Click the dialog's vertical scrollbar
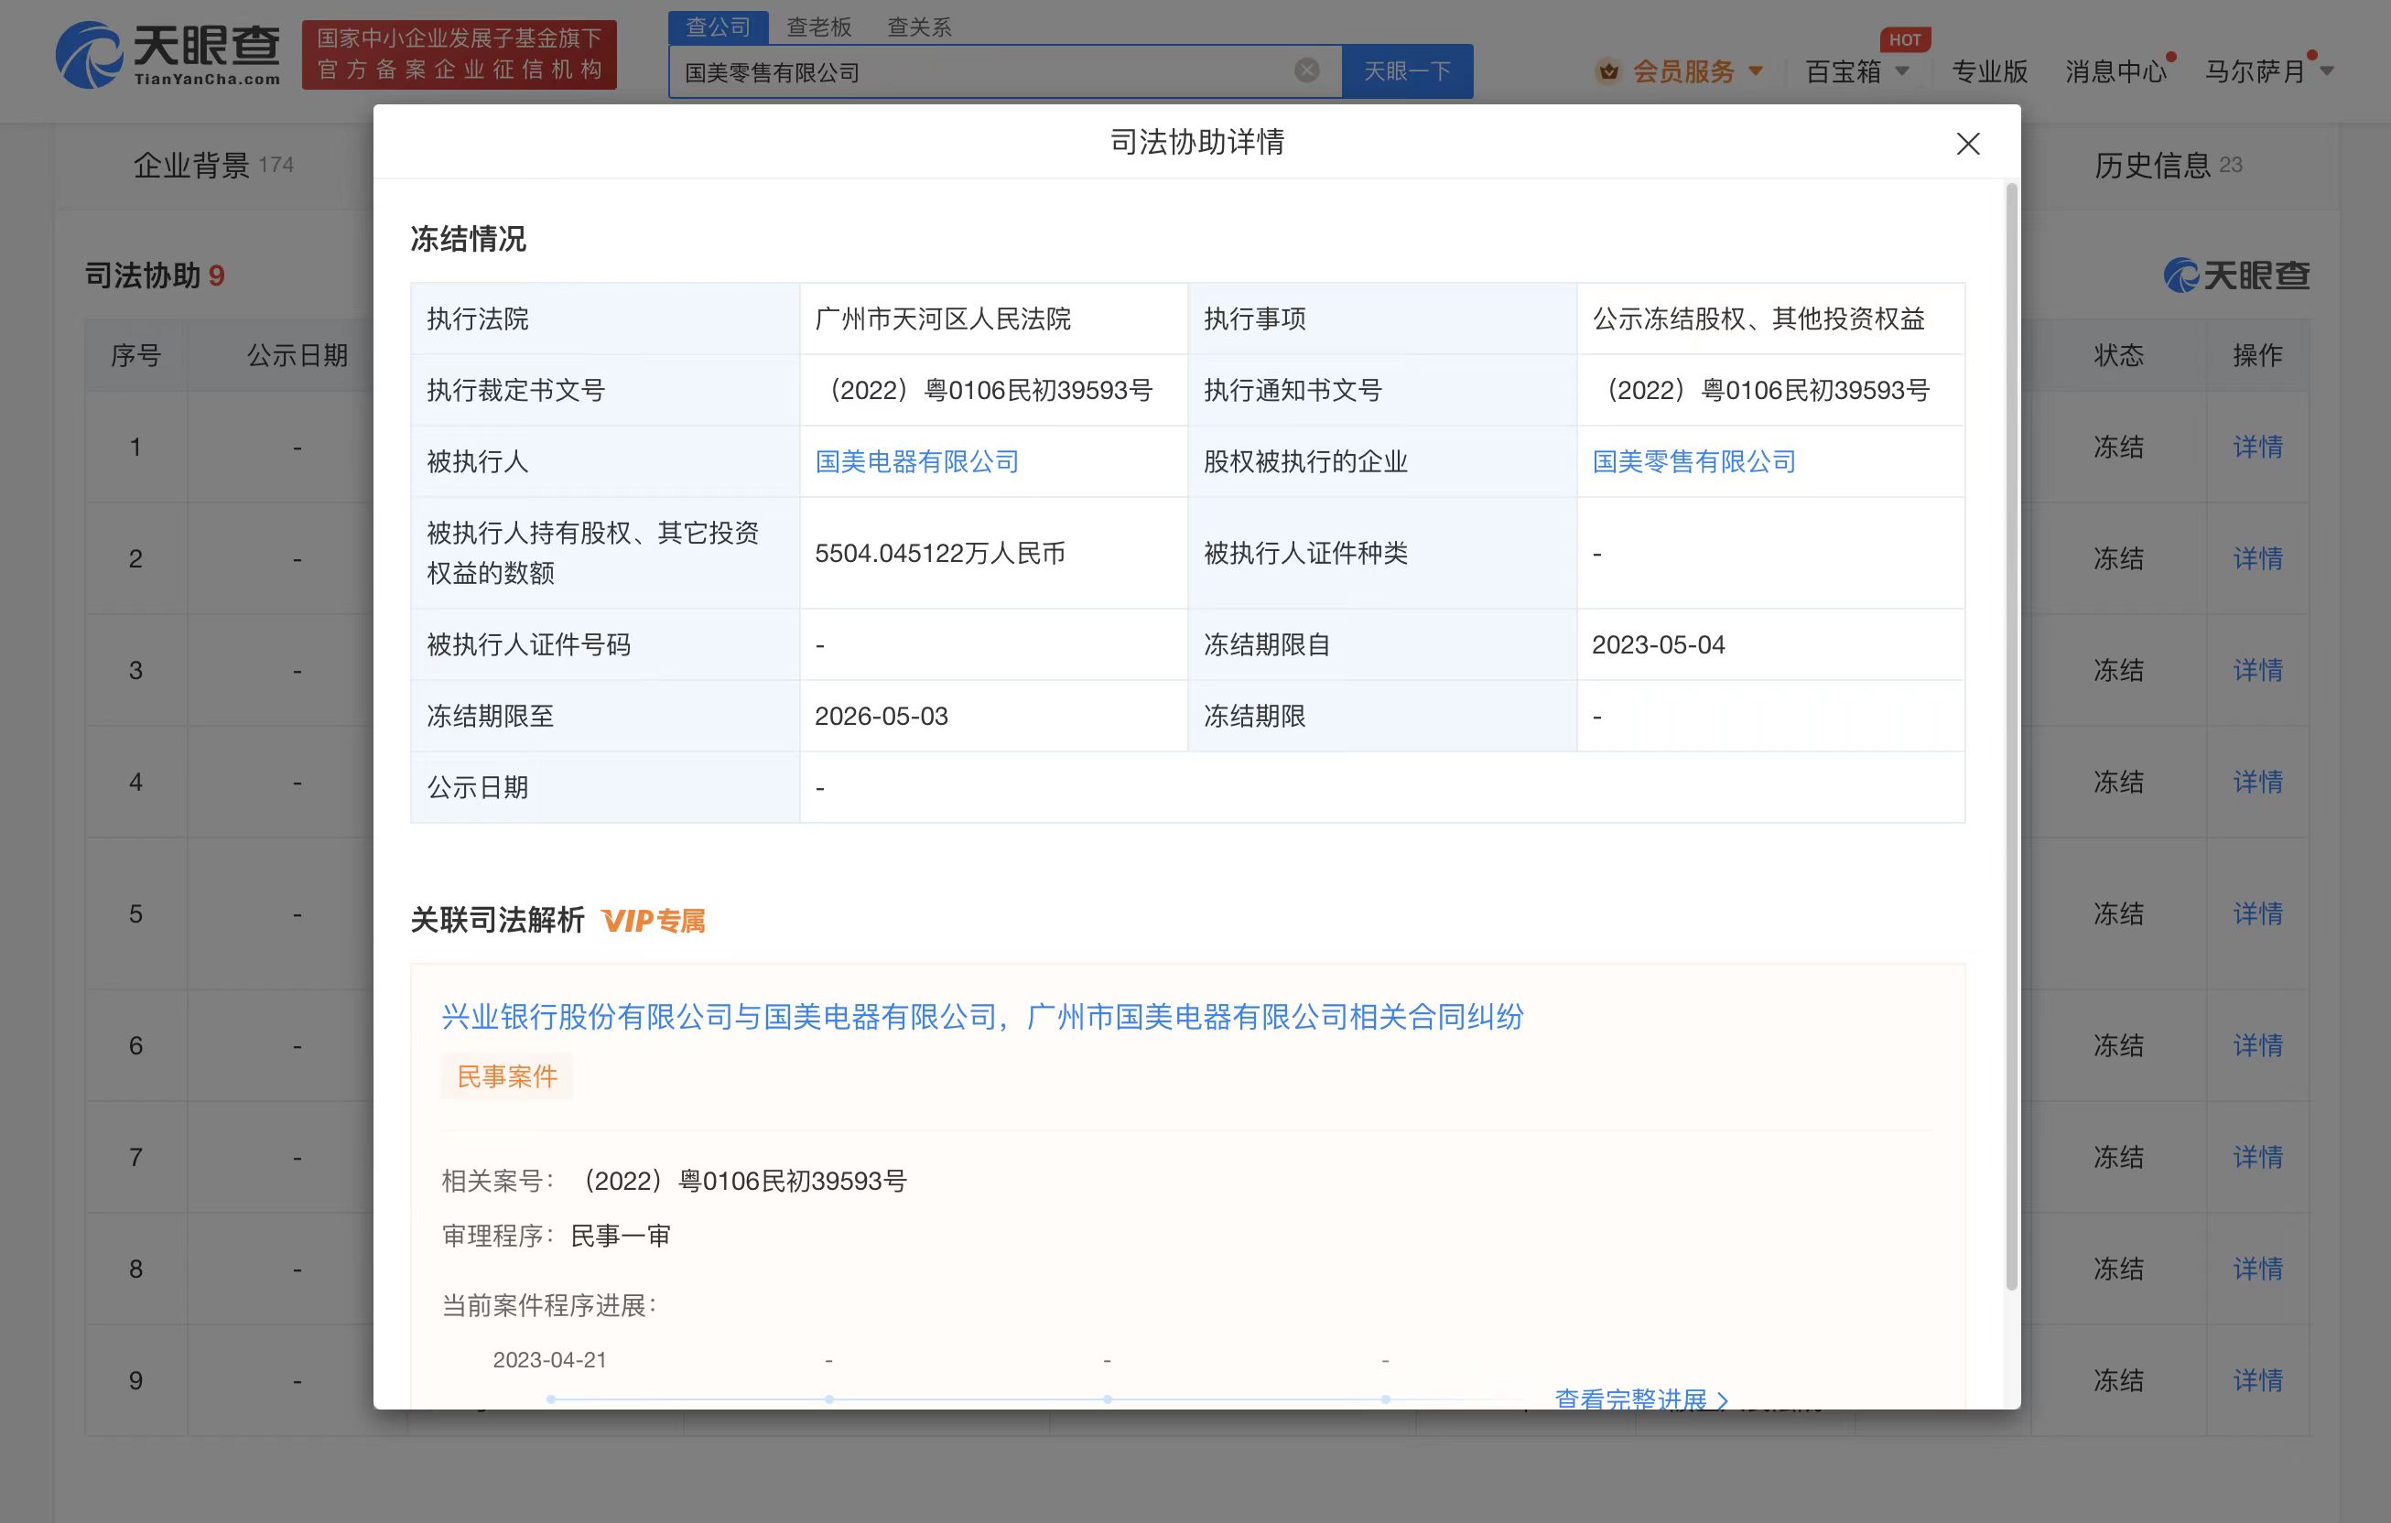2391x1523 pixels. pyautogui.click(x=2011, y=735)
